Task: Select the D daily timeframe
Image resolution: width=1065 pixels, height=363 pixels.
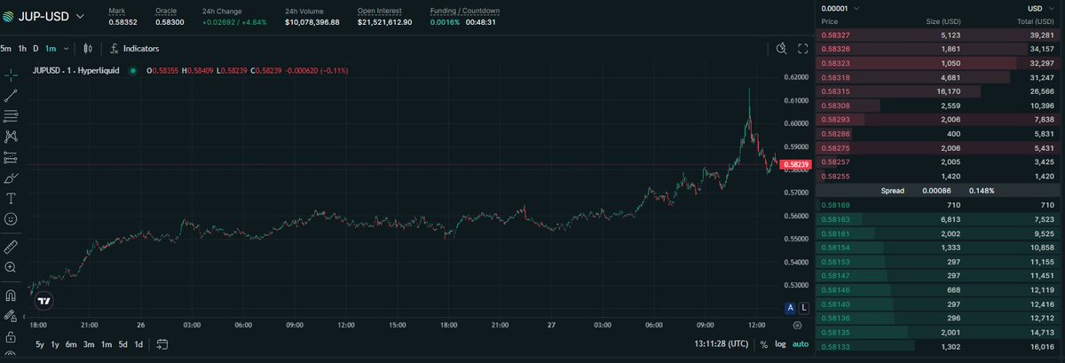Action: pos(35,48)
